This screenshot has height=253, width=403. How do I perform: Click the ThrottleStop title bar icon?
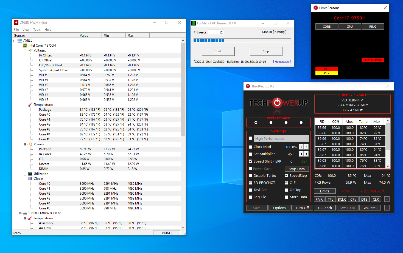(x=248, y=86)
